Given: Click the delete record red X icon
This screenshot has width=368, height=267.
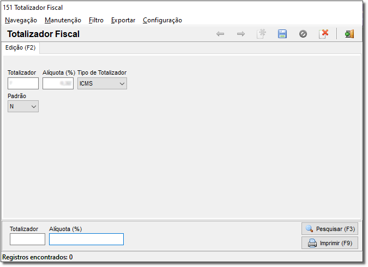Looking at the screenshot, I should coord(324,34).
